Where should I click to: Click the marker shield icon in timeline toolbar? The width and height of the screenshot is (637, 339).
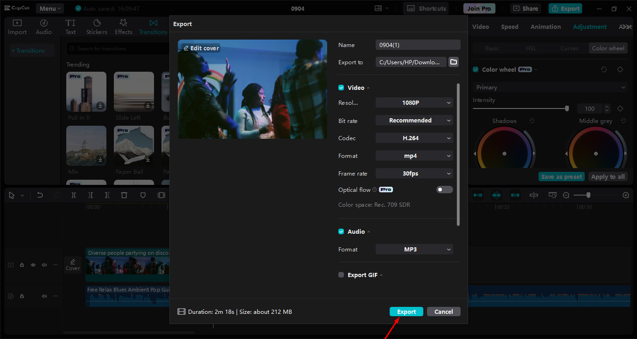pyautogui.click(x=143, y=195)
